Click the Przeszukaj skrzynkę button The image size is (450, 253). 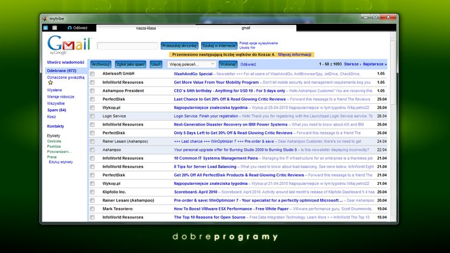click(180, 45)
